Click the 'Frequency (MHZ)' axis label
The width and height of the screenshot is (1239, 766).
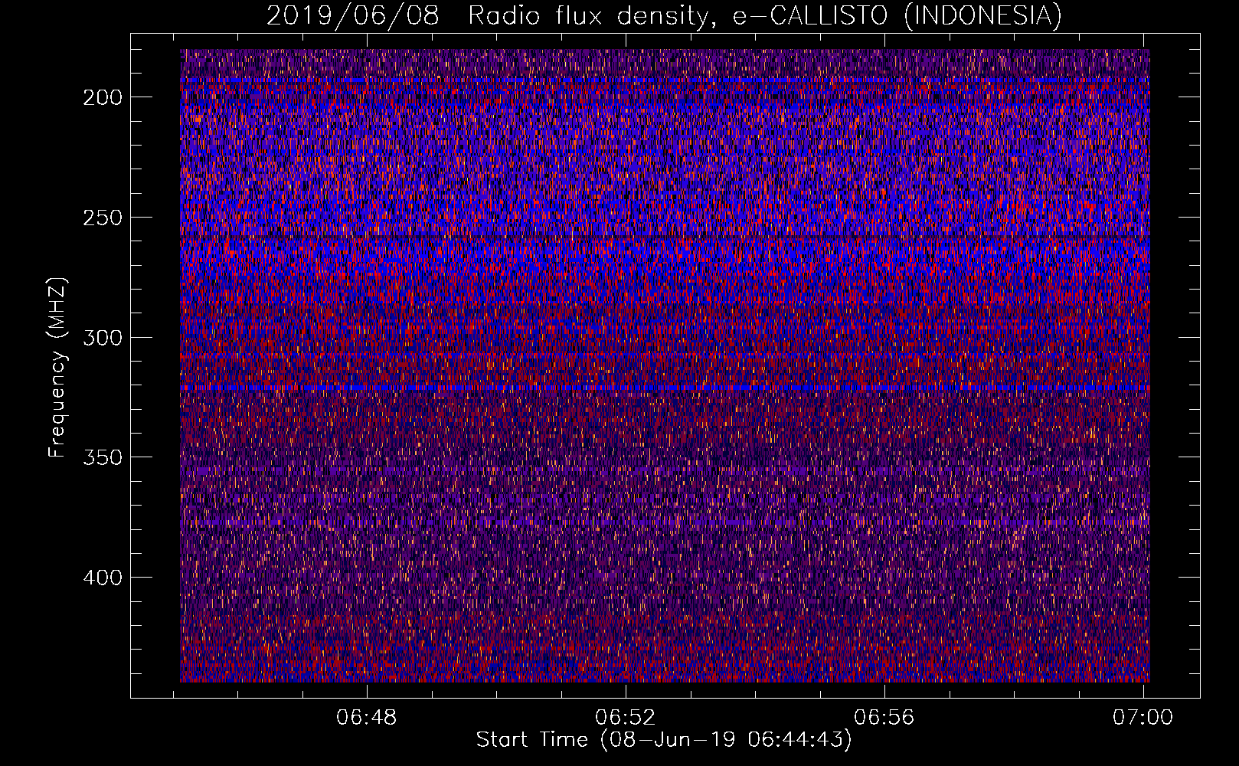57,368
